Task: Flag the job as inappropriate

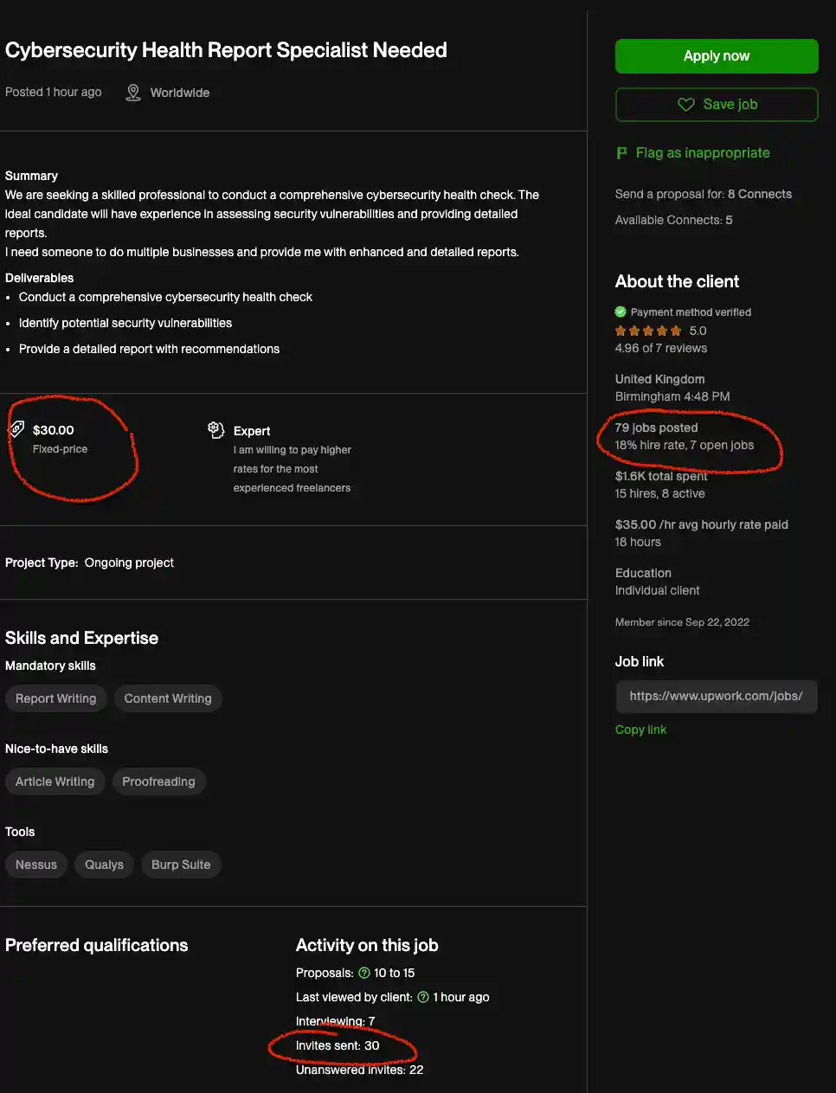Action: 702,153
